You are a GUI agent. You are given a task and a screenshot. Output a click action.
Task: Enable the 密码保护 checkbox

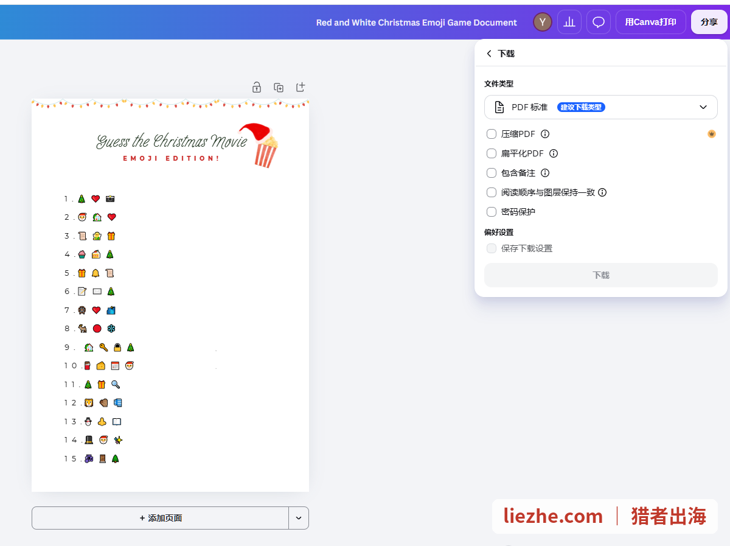[x=492, y=212]
